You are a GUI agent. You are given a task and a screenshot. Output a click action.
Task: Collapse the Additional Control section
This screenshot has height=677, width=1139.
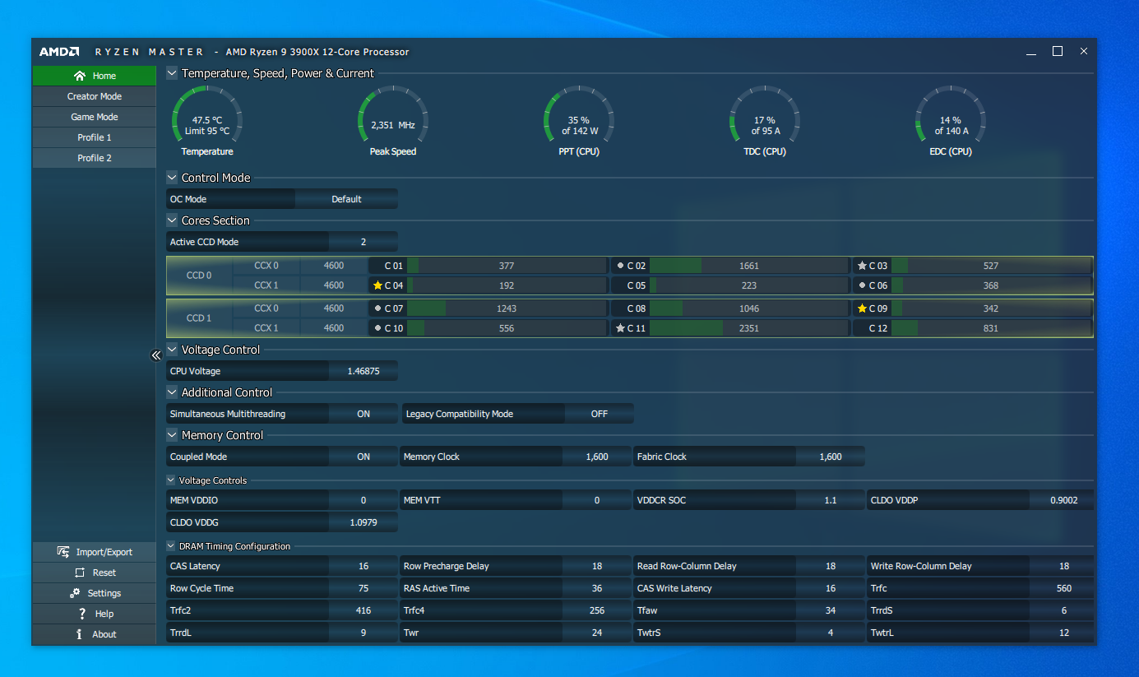[172, 392]
